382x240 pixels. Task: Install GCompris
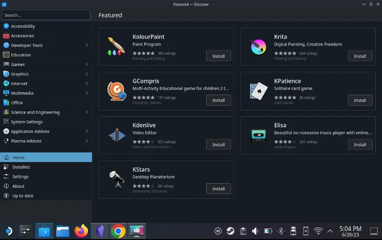click(x=219, y=100)
